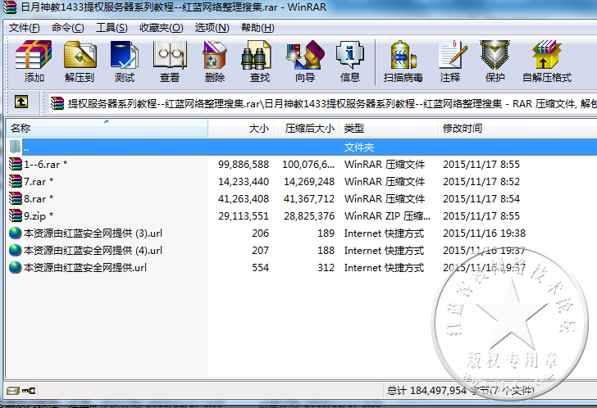Show archive Info (信息) icon
The height and width of the screenshot is (408, 597).
point(350,61)
